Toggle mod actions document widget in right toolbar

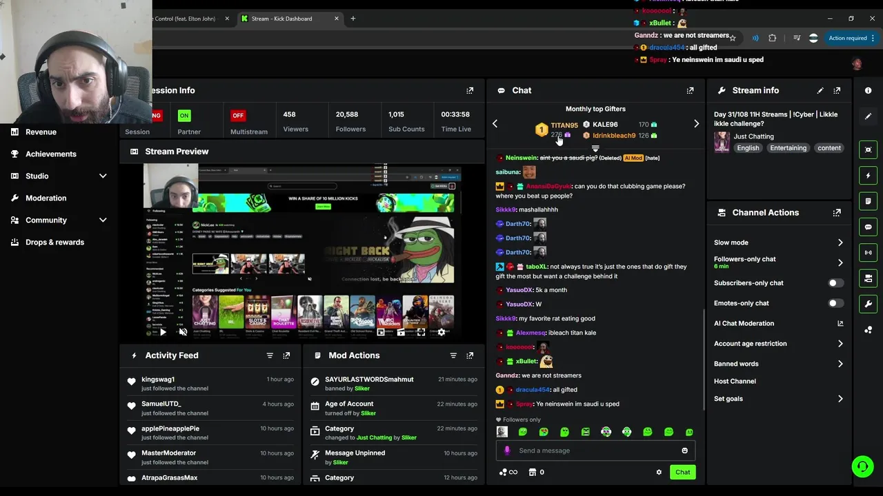[868, 201]
